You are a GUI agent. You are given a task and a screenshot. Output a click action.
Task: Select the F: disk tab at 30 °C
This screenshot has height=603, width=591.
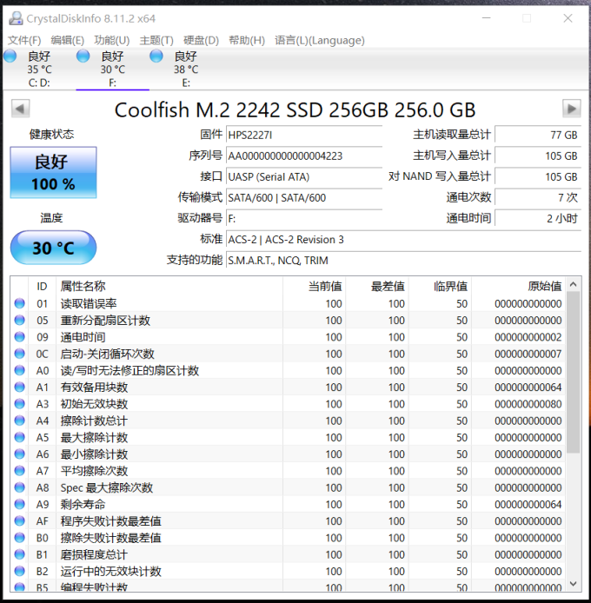112,70
